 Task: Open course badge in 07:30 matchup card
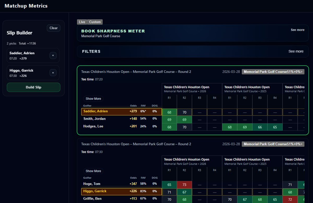273,144
